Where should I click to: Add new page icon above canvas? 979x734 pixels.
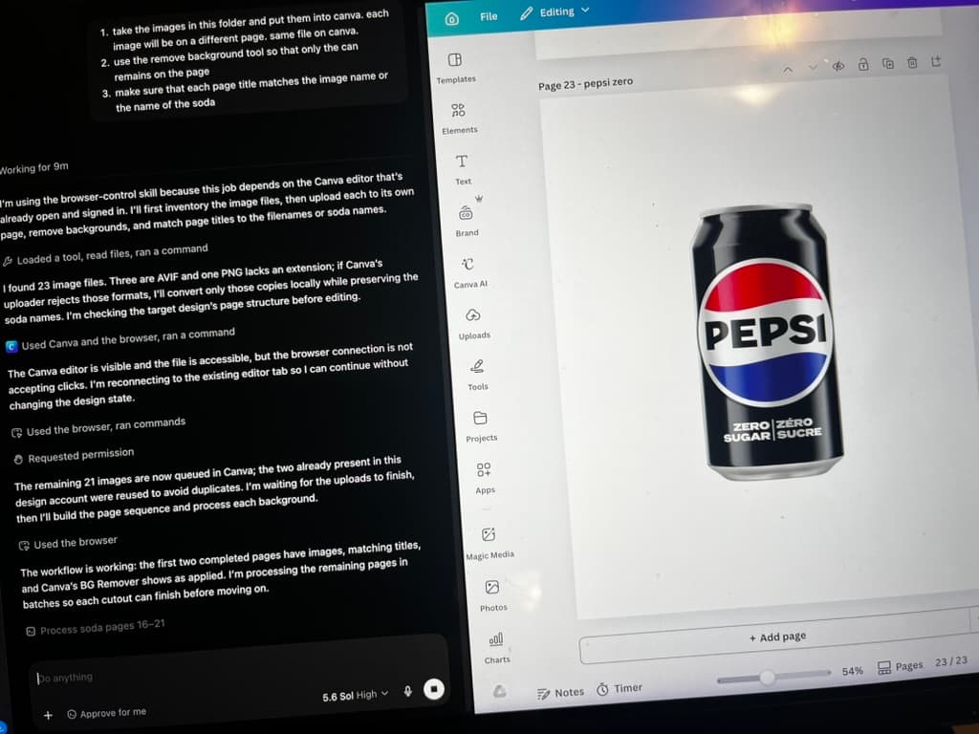click(936, 60)
